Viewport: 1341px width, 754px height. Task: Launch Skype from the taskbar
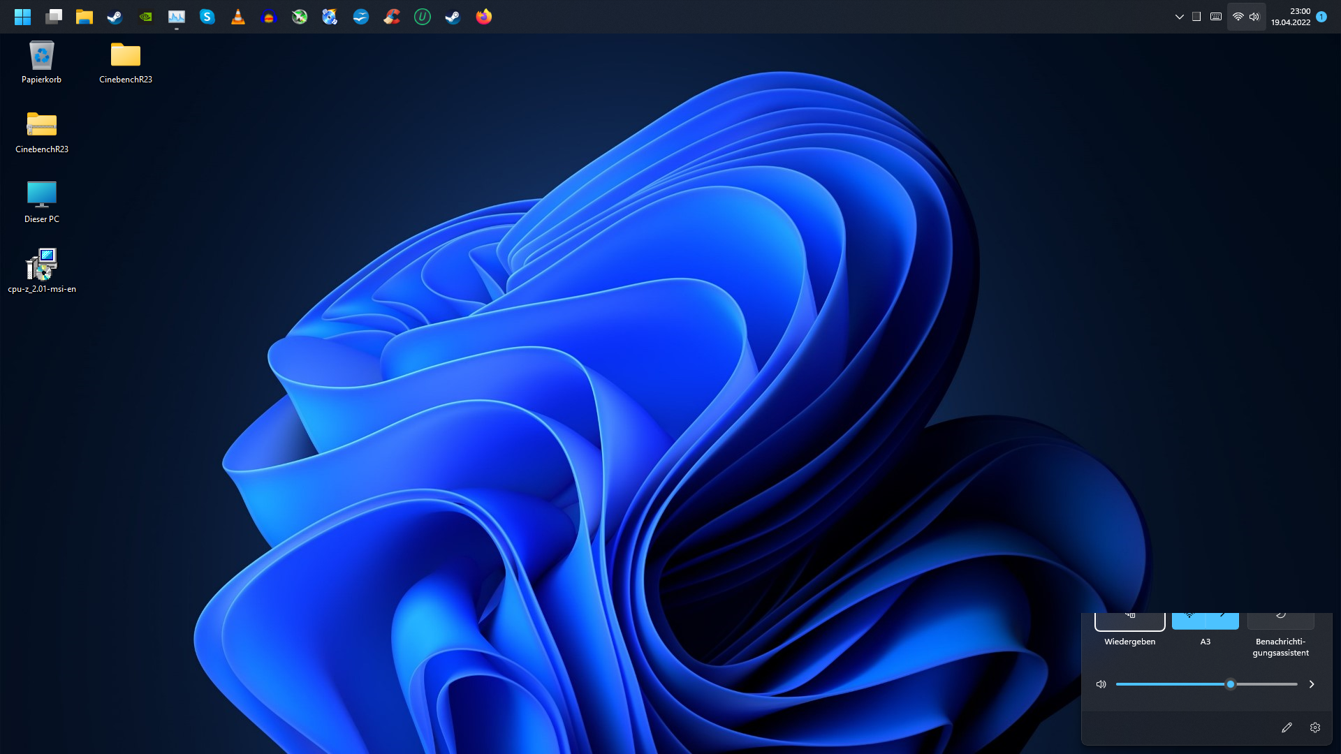coord(207,17)
